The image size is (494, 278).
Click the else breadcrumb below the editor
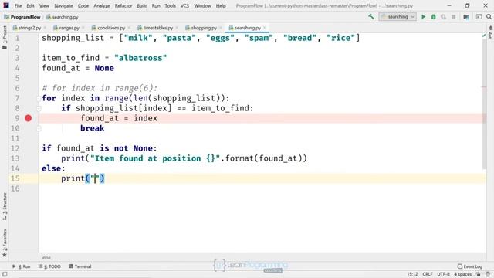coord(46,257)
